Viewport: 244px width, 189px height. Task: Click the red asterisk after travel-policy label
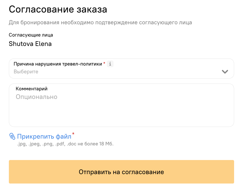click(104, 63)
